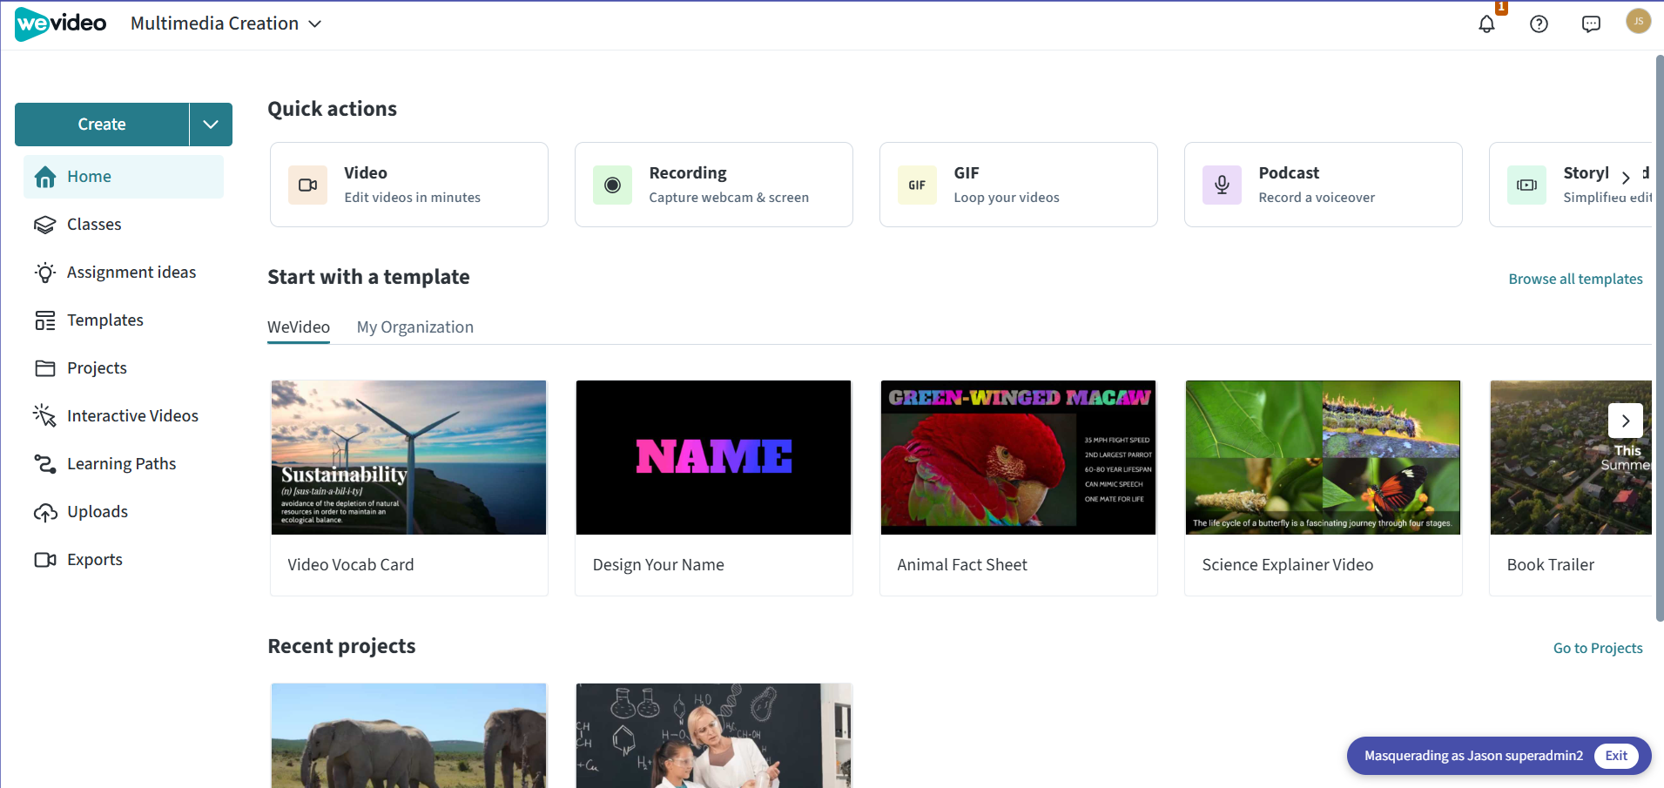Open the Book Trailer template
Viewport: 1664px width, 788px height.
tap(1570, 488)
